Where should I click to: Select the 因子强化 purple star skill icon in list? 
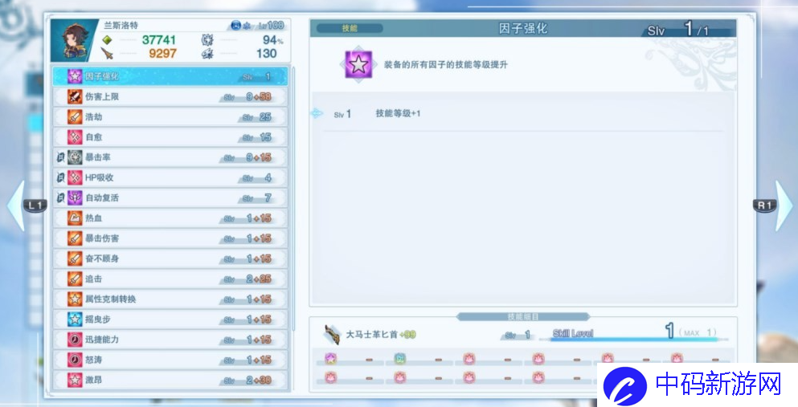coord(75,76)
